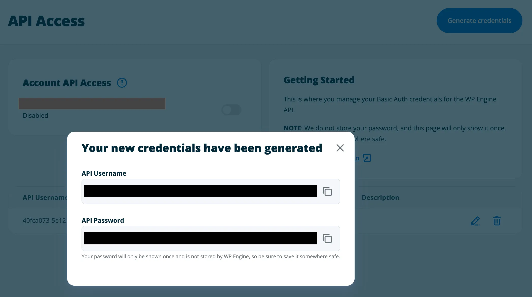
Task: Select the API Username field in the modal
Action: pyautogui.click(x=200, y=191)
